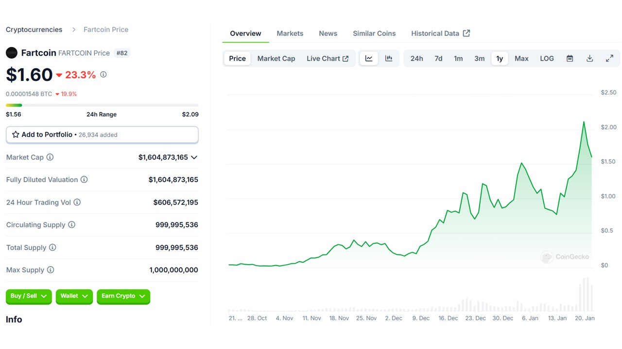Expand the Market Cap value chevron
This screenshot has height=349, width=622.
click(194, 158)
